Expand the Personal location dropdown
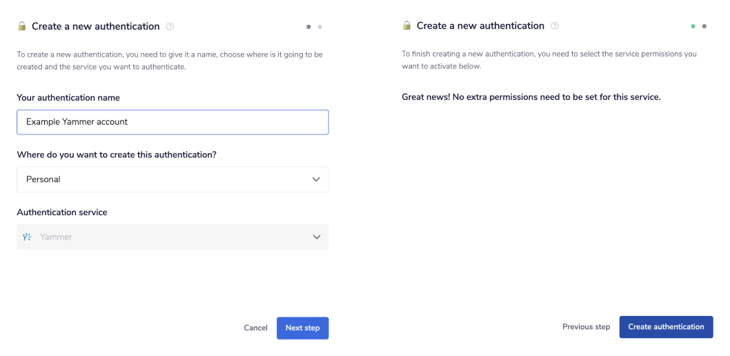730x356 pixels. [172, 179]
